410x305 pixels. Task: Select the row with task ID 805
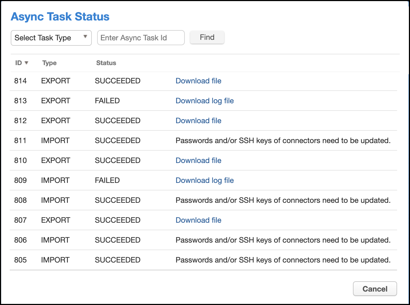tap(20, 260)
